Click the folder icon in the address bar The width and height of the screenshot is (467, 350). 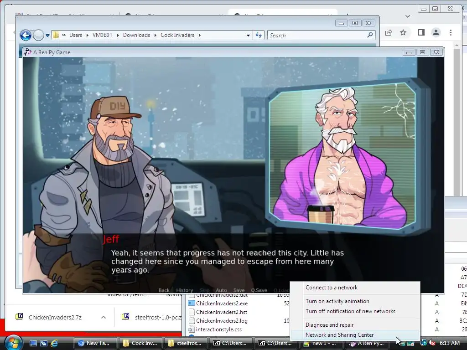click(56, 35)
